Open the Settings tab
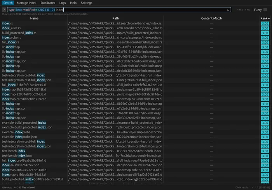The image size is (272, 190). click(x=86, y=3)
